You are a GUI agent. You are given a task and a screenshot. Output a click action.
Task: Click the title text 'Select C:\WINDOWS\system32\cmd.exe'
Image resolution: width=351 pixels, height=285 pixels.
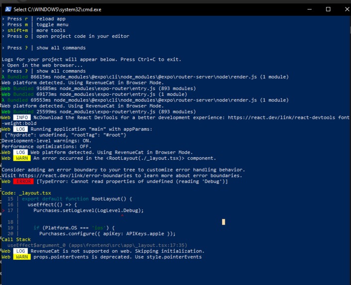pos(57,9)
